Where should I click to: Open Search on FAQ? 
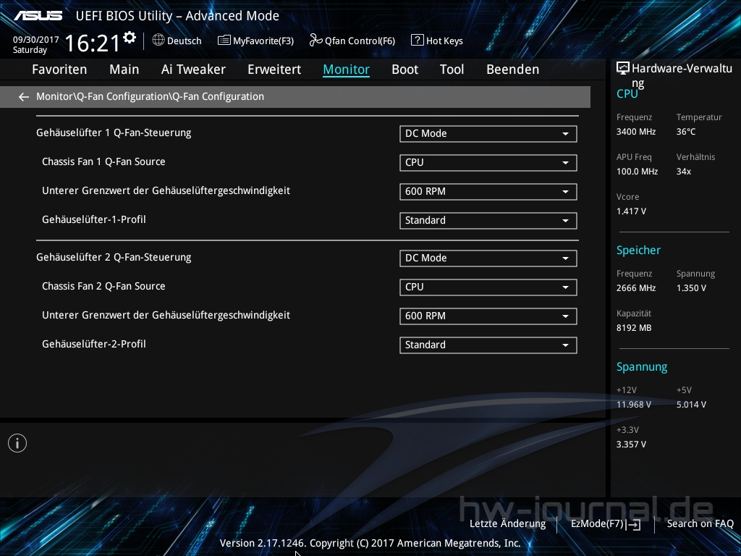click(700, 524)
